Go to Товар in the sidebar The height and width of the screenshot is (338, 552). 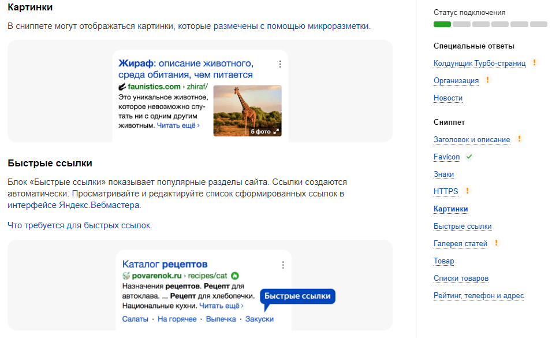coord(444,261)
